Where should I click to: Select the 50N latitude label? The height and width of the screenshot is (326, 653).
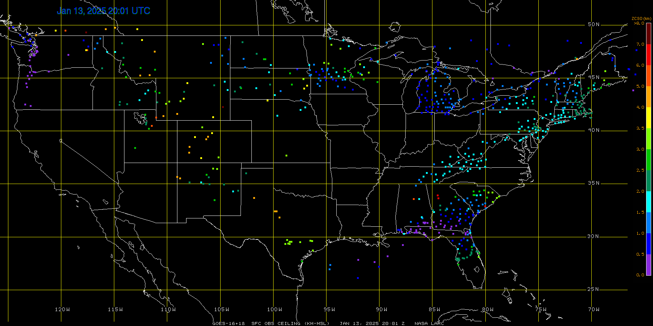[594, 24]
